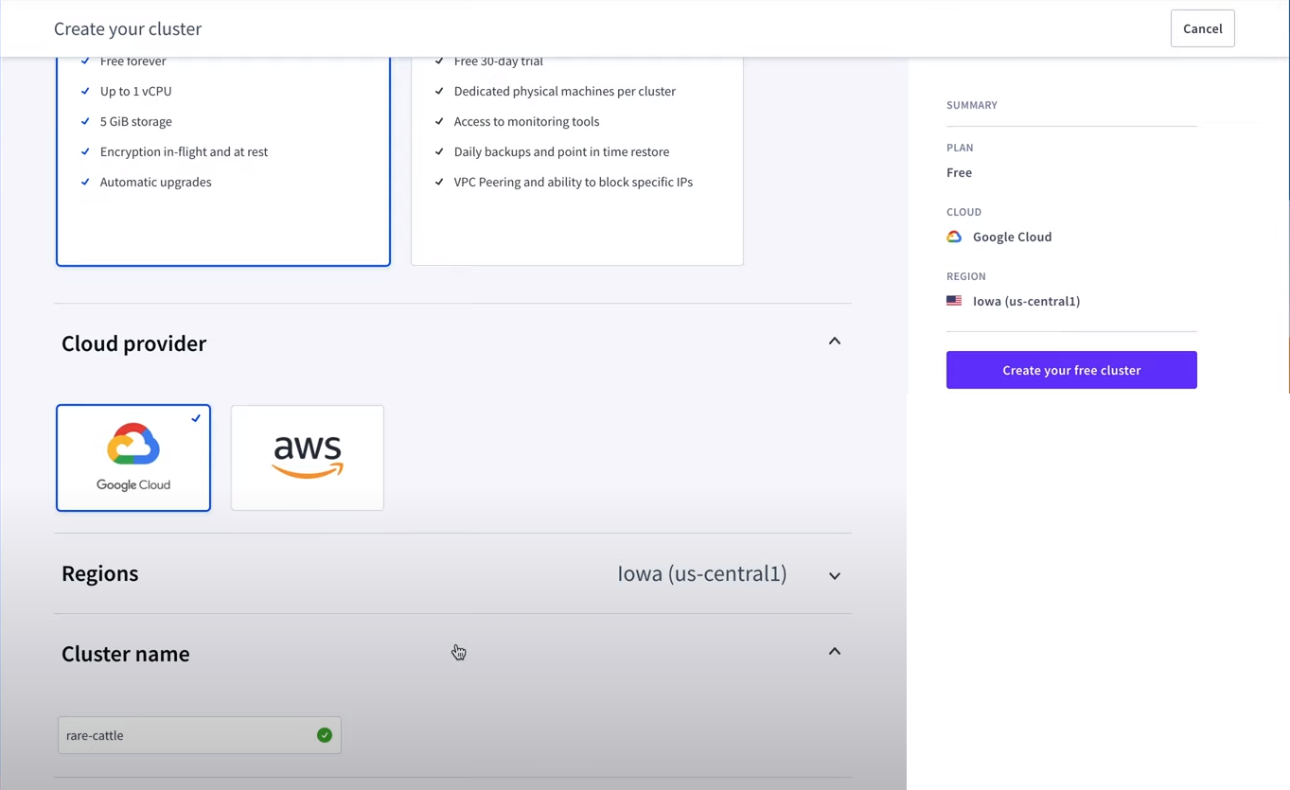The height and width of the screenshot is (790, 1290).
Task: Select the free plan card with 5 GiB storage
Action: tap(223, 161)
